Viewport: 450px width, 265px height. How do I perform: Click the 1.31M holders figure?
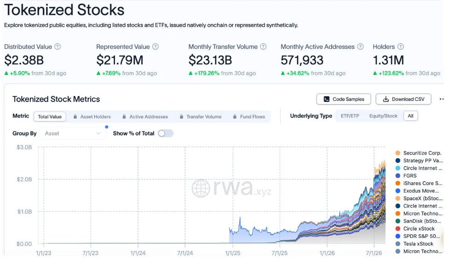pyautogui.click(x=388, y=60)
